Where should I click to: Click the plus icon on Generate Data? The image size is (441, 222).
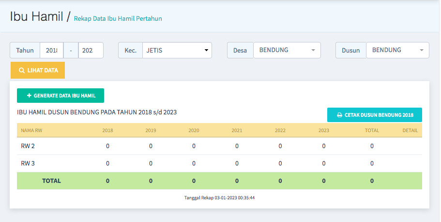(29, 96)
